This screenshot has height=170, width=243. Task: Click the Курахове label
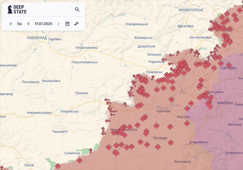tap(164, 111)
